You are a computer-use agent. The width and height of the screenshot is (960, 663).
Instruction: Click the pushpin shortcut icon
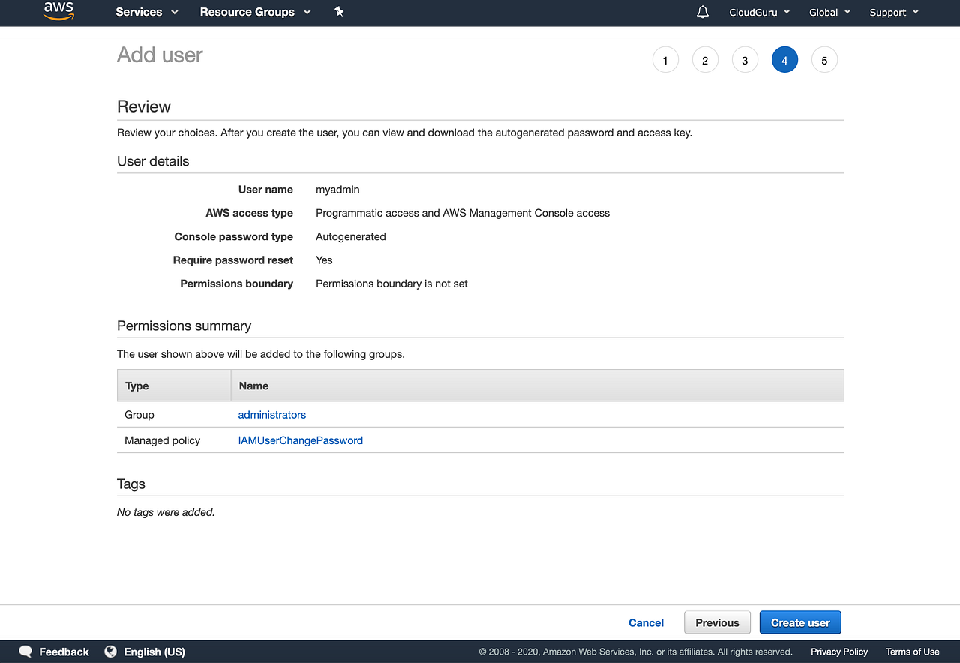pos(339,12)
